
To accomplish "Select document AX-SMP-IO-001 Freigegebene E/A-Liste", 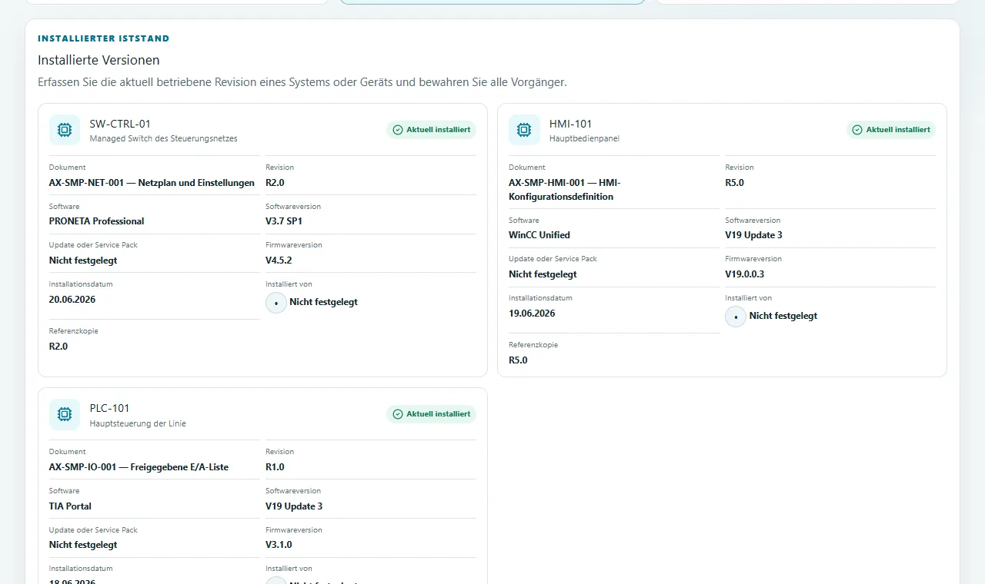I will (139, 467).
